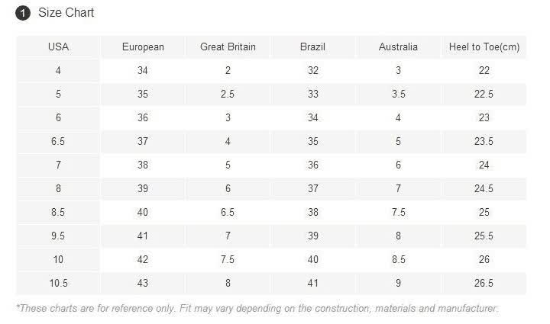
Task: Click USA size 10.5 cell
Action: (58, 284)
